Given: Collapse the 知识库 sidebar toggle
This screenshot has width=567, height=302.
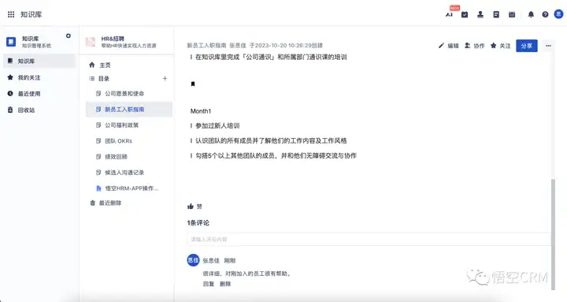Looking at the screenshot, I should click(69, 35).
